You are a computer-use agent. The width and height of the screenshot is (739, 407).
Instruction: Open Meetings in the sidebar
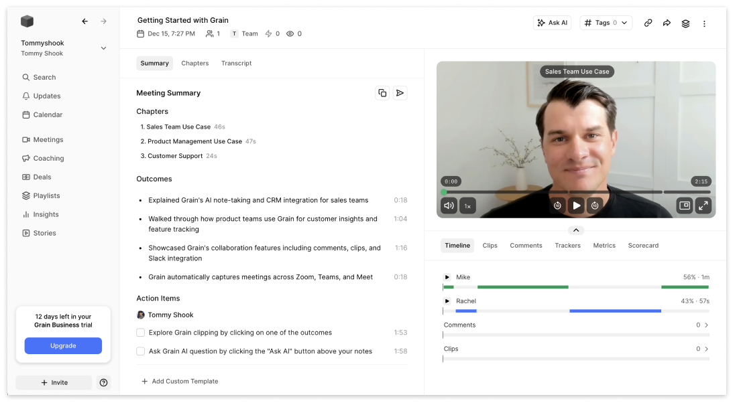[x=42, y=140]
